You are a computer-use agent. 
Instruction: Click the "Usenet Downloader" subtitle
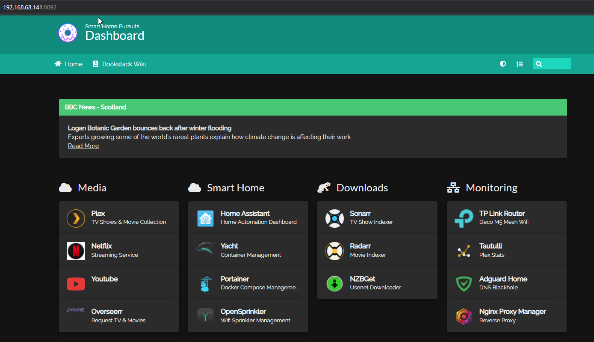click(x=375, y=287)
